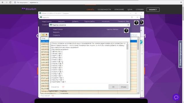
Task: Close the Адресаты window
Action: (137, 17)
